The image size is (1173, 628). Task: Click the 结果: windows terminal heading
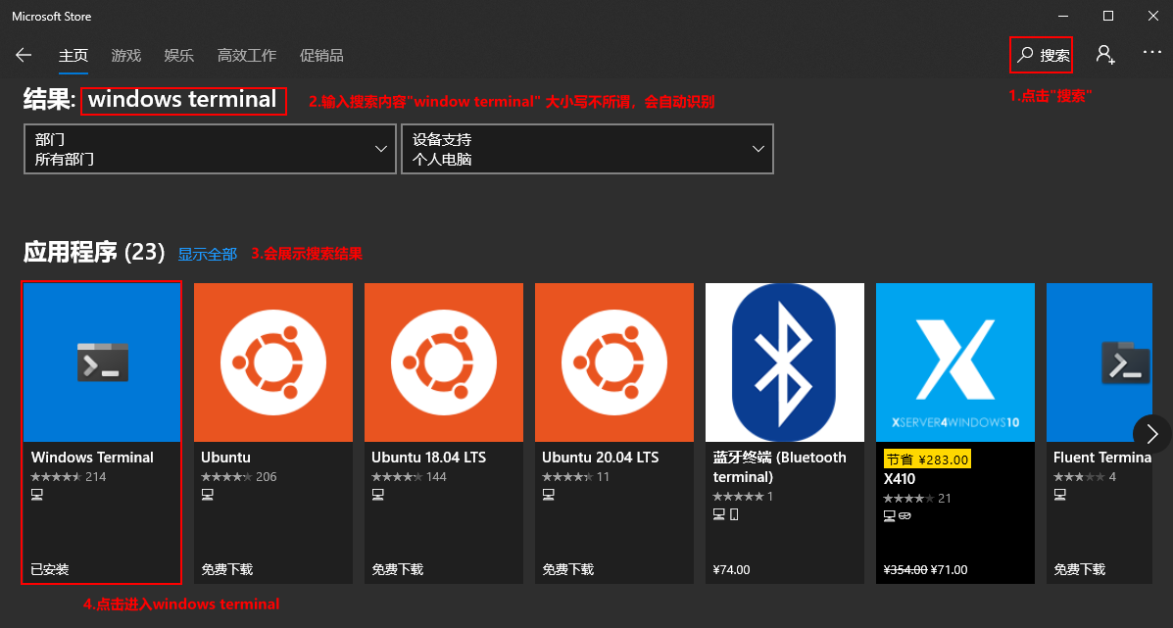150,99
